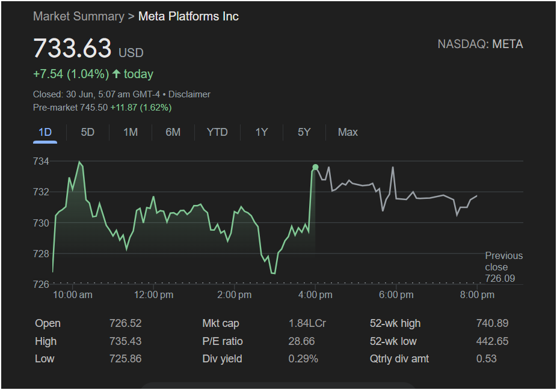Image resolution: width=557 pixels, height=390 pixels.
Task: Click the 2:00 pm time axis label
Action: click(235, 295)
